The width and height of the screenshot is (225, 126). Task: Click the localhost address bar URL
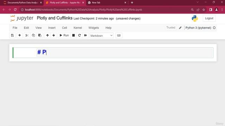point(83,10)
